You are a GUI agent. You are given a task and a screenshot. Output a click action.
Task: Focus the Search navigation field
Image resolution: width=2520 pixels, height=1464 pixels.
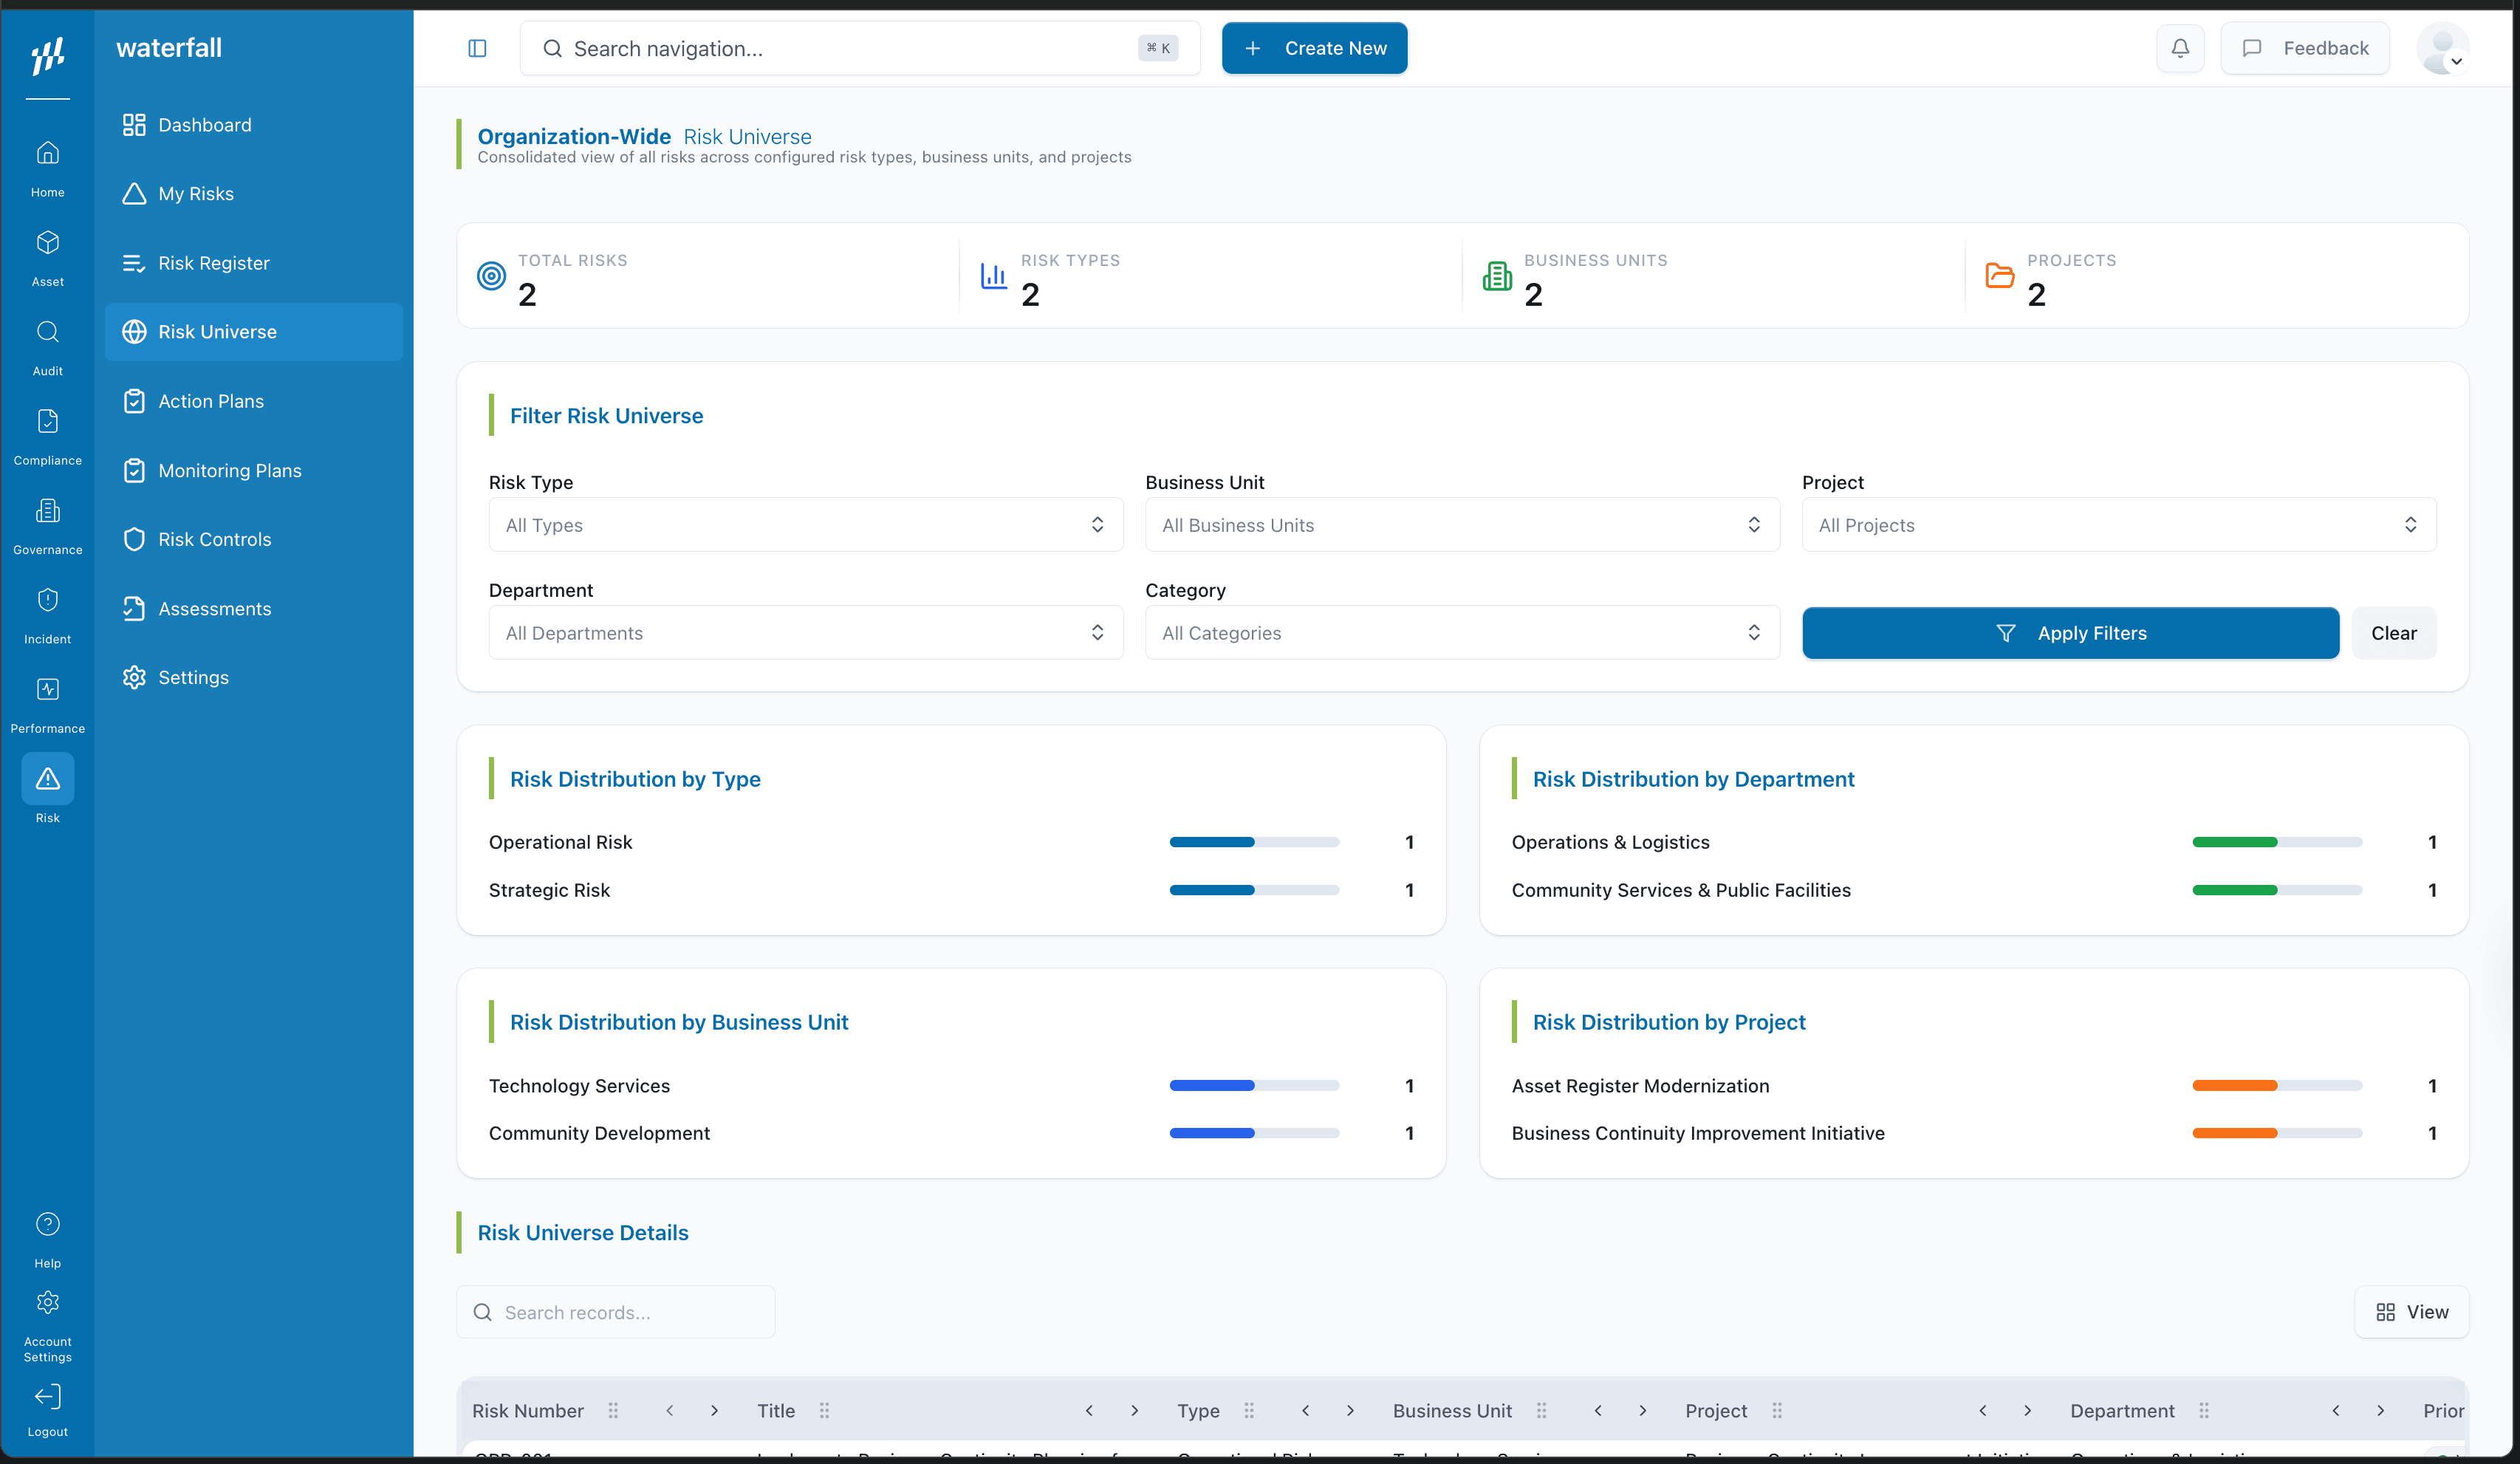(860, 48)
